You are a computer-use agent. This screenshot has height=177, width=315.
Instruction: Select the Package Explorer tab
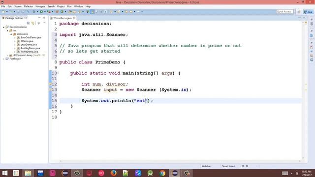click(14, 18)
